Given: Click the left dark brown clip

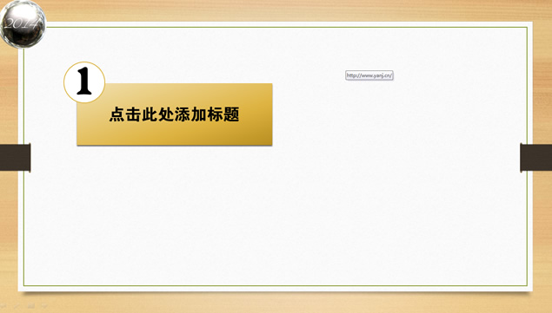Looking at the screenshot, I should 16,158.
